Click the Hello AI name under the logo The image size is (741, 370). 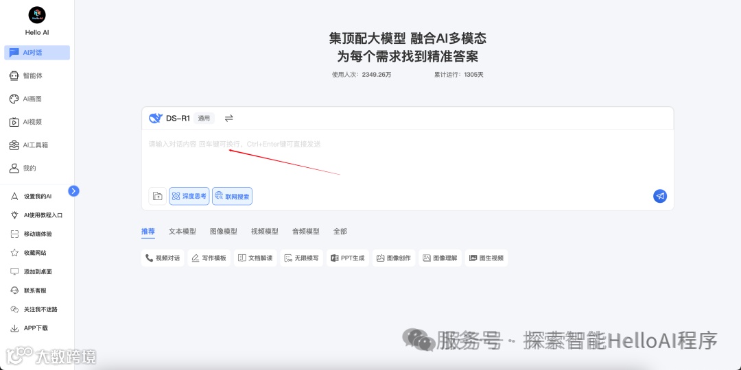point(37,33)
